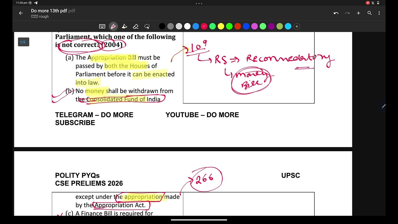Redo the last undone stroke
Screen dimensions: 398x224
tap(347, 13)
